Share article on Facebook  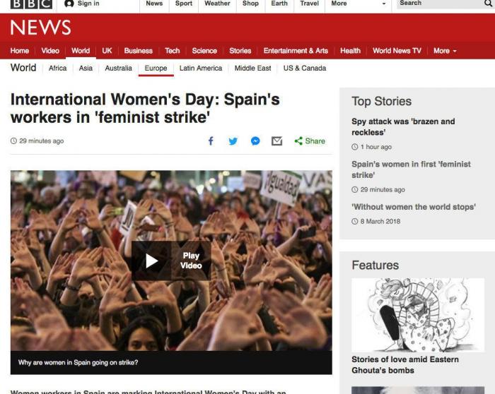point(211,141)
